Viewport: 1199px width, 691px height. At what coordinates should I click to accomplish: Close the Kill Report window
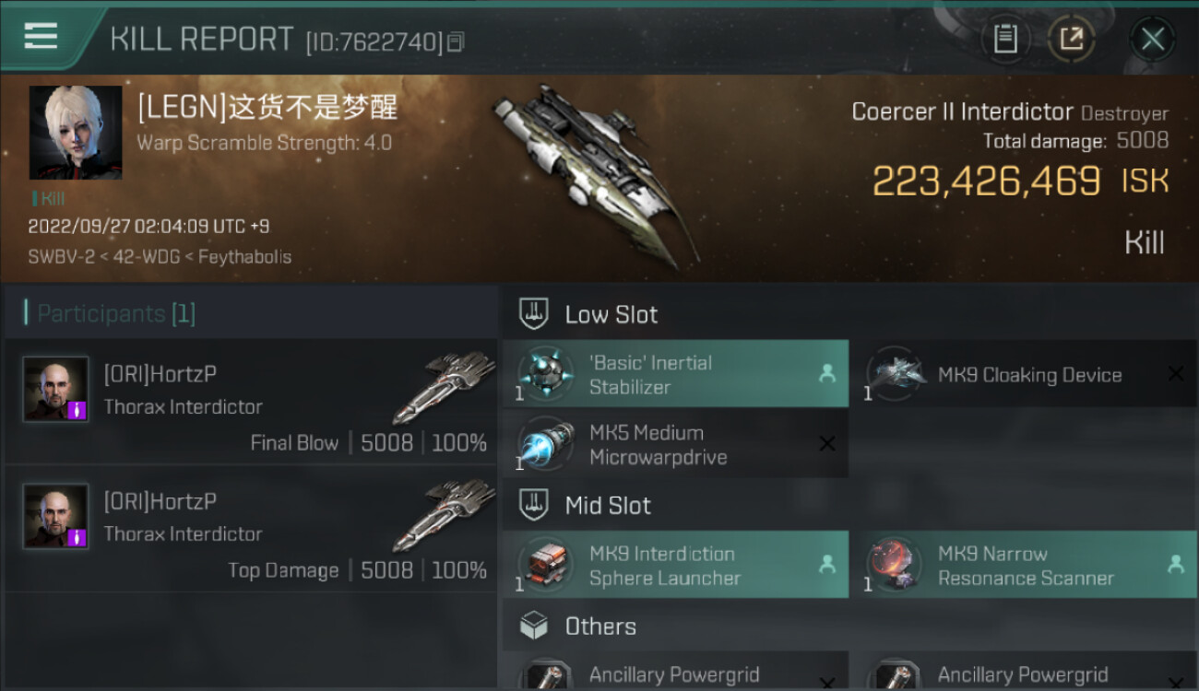pyautogui.click(x=1152, y=39)
